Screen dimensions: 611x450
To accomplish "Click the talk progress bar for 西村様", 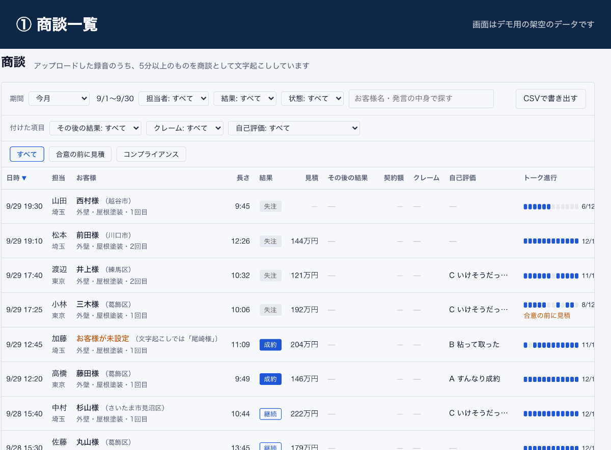I will 551,206.
